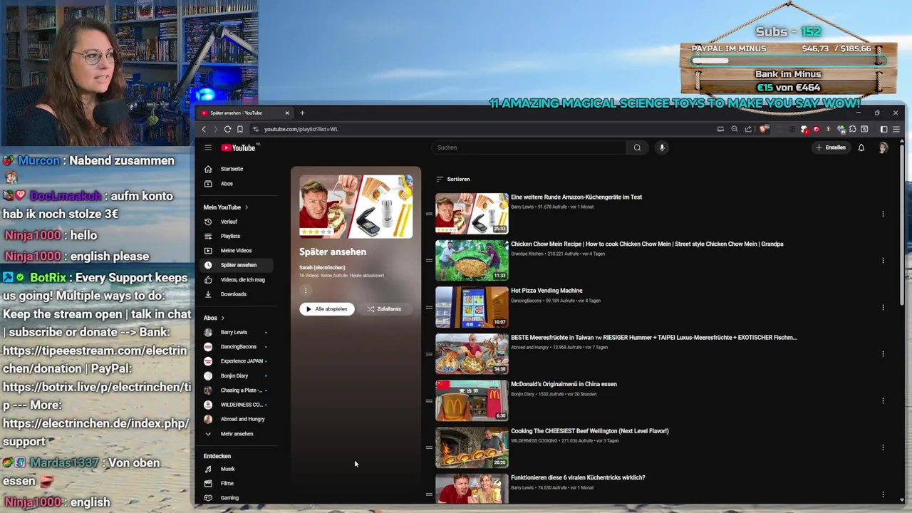Open the notifications bell
912x513 pixels.
pyautogui.click(x=861, y=147)
